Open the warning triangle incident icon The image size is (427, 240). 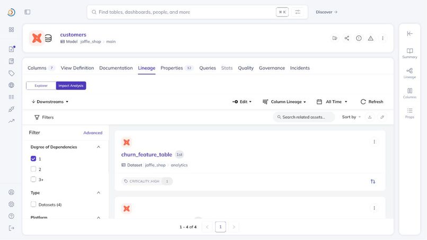pos(371,38)
